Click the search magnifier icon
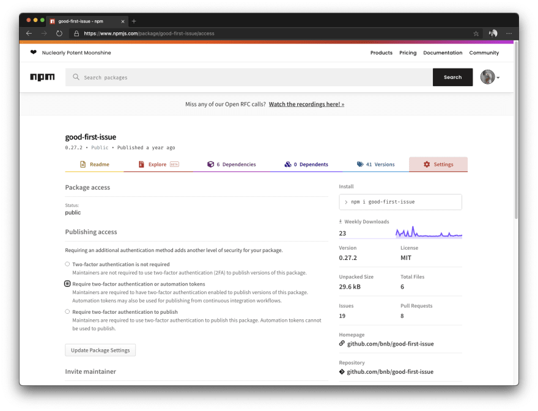Screen dimensions: 538x411 point(76,77)
